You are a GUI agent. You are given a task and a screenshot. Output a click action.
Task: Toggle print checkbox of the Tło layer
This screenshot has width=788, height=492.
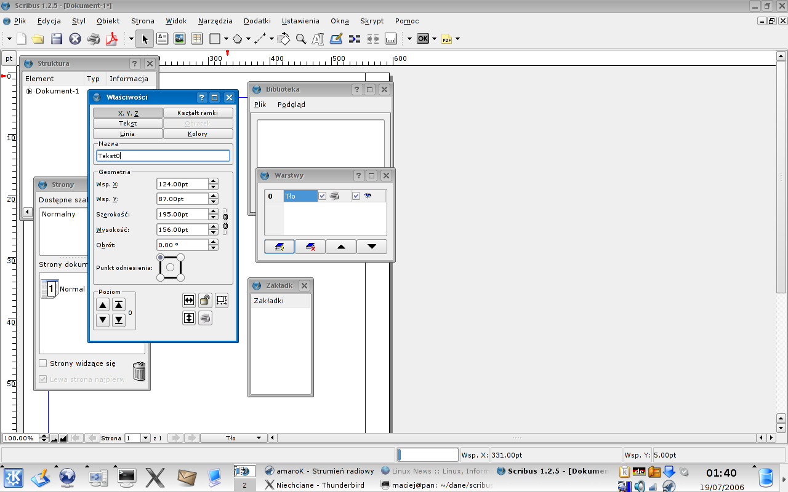[323, 196]
